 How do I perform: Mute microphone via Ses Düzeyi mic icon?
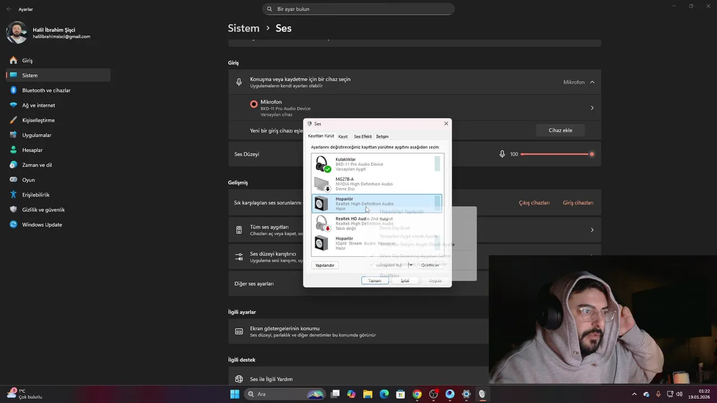(x=502, y=154)
